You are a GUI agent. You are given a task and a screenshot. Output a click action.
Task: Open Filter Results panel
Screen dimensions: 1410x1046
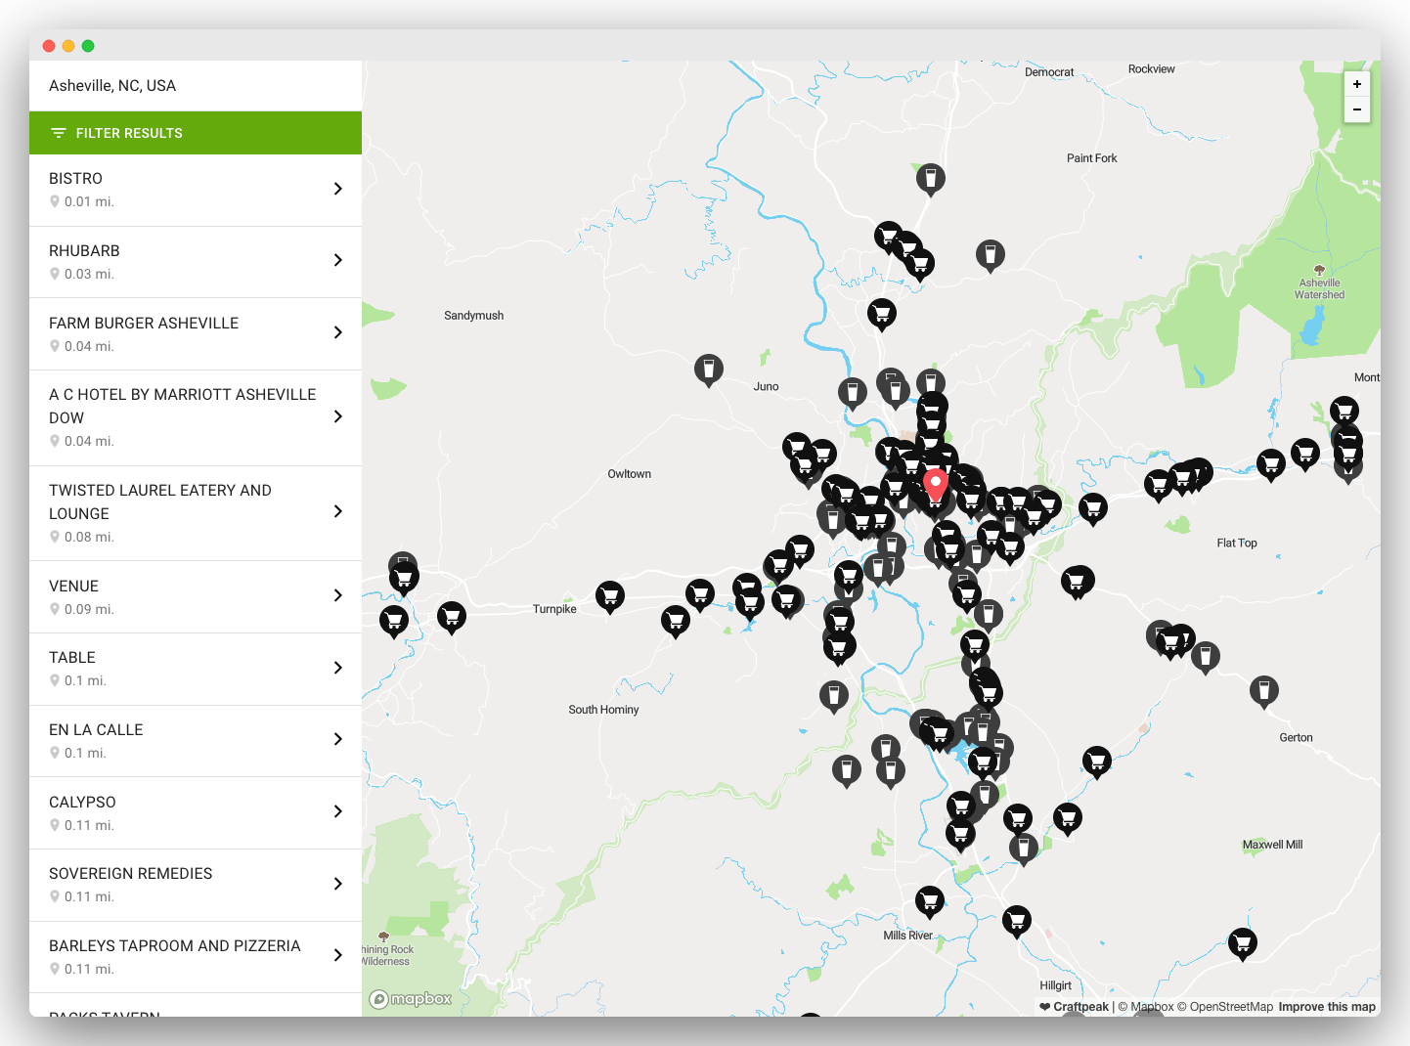[x=196, y=133]
